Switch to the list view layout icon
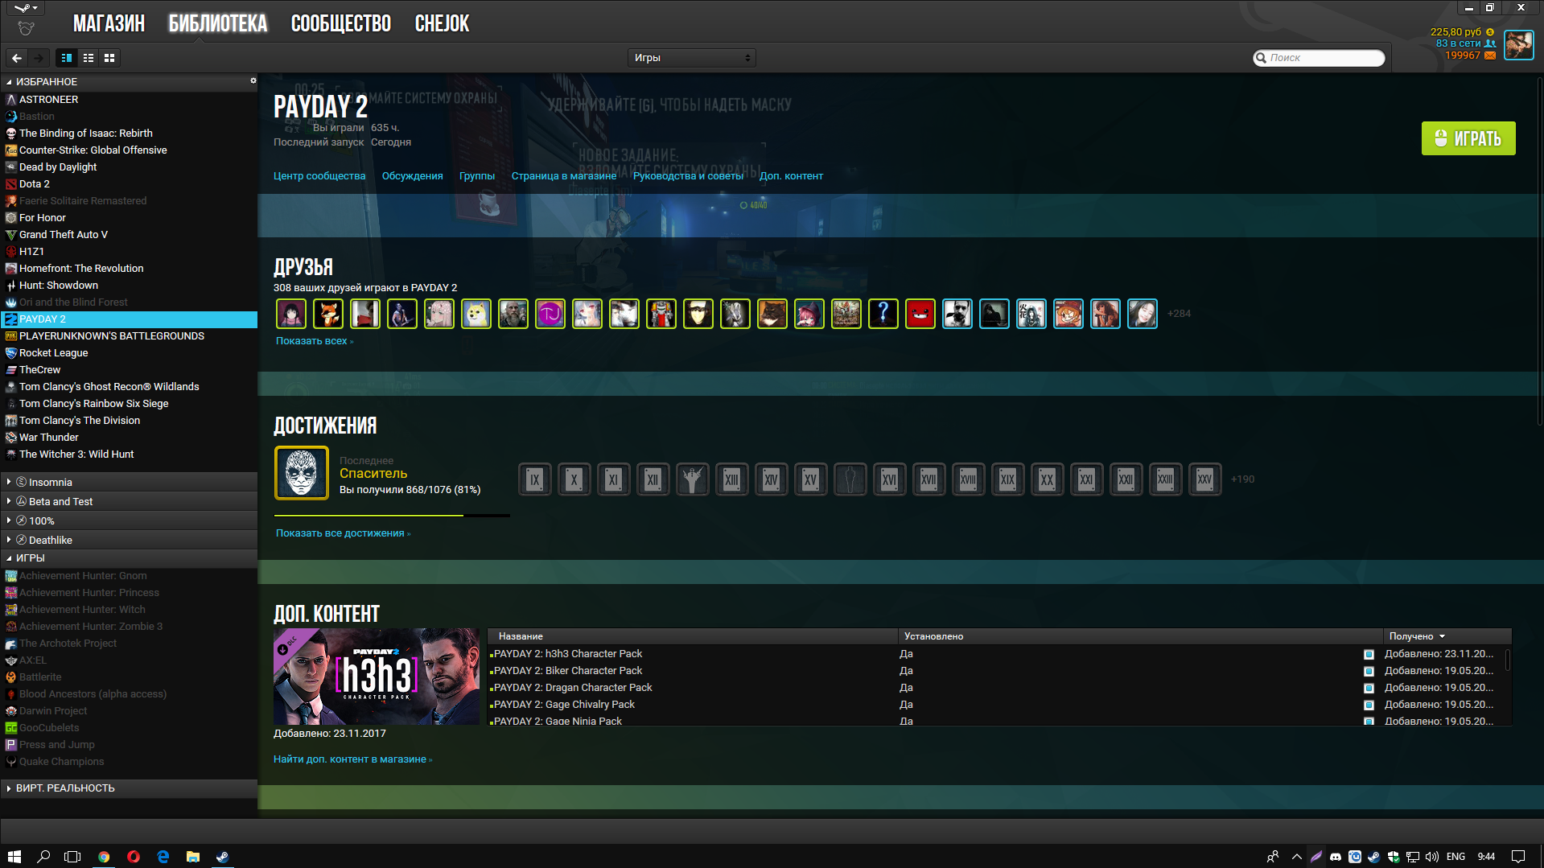 (x=89, y=58)
